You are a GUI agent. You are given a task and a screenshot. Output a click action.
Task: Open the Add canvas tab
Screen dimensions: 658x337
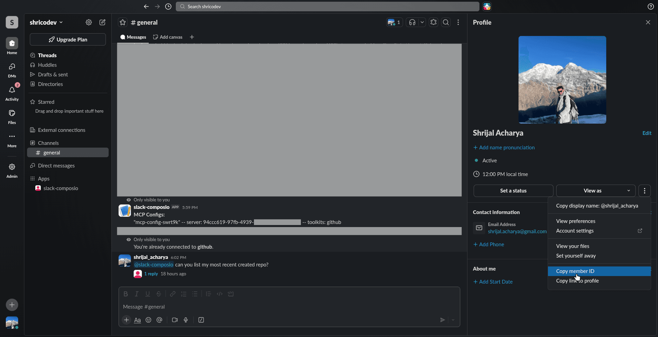[x=168, y=37]
